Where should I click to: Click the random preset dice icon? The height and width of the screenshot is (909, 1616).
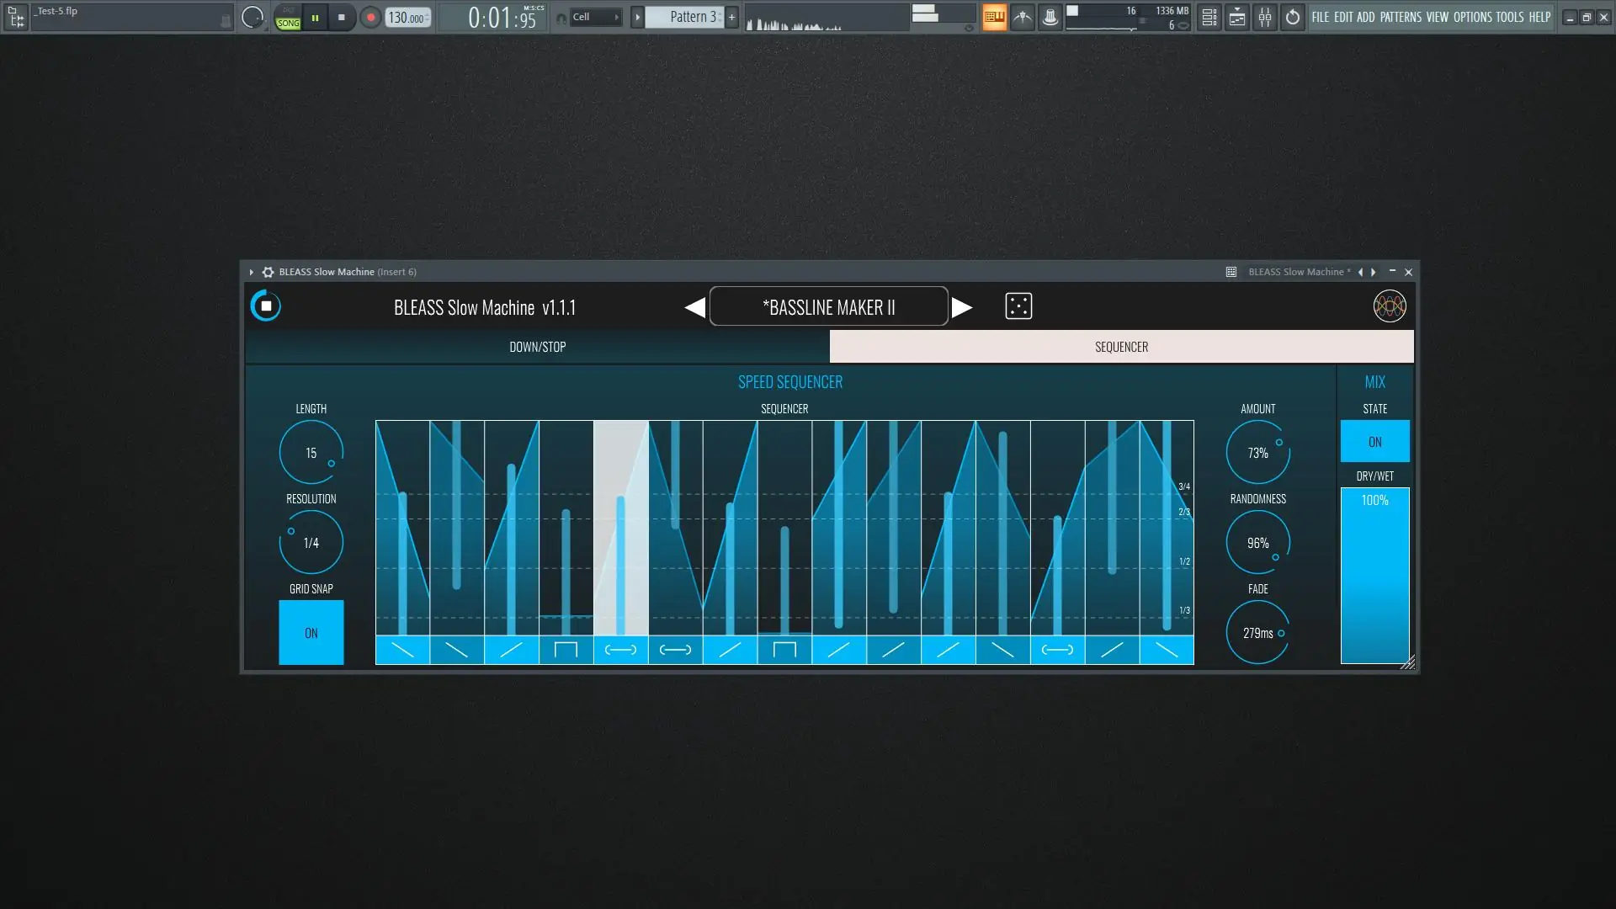(x=1018, y=306)
